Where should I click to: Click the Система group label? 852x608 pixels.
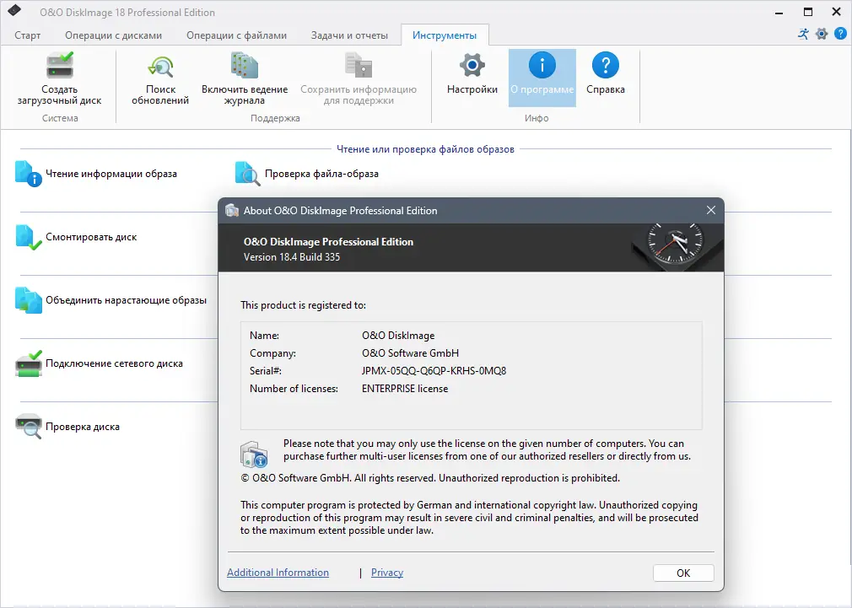click(x=60, y=118)
